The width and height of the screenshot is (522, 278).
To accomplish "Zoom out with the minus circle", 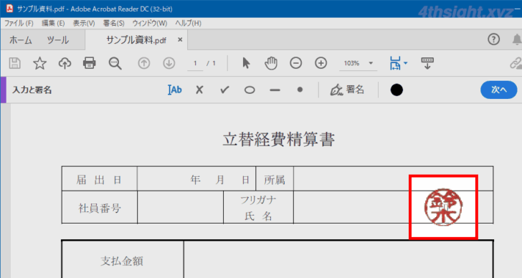I will click(295, 63).
